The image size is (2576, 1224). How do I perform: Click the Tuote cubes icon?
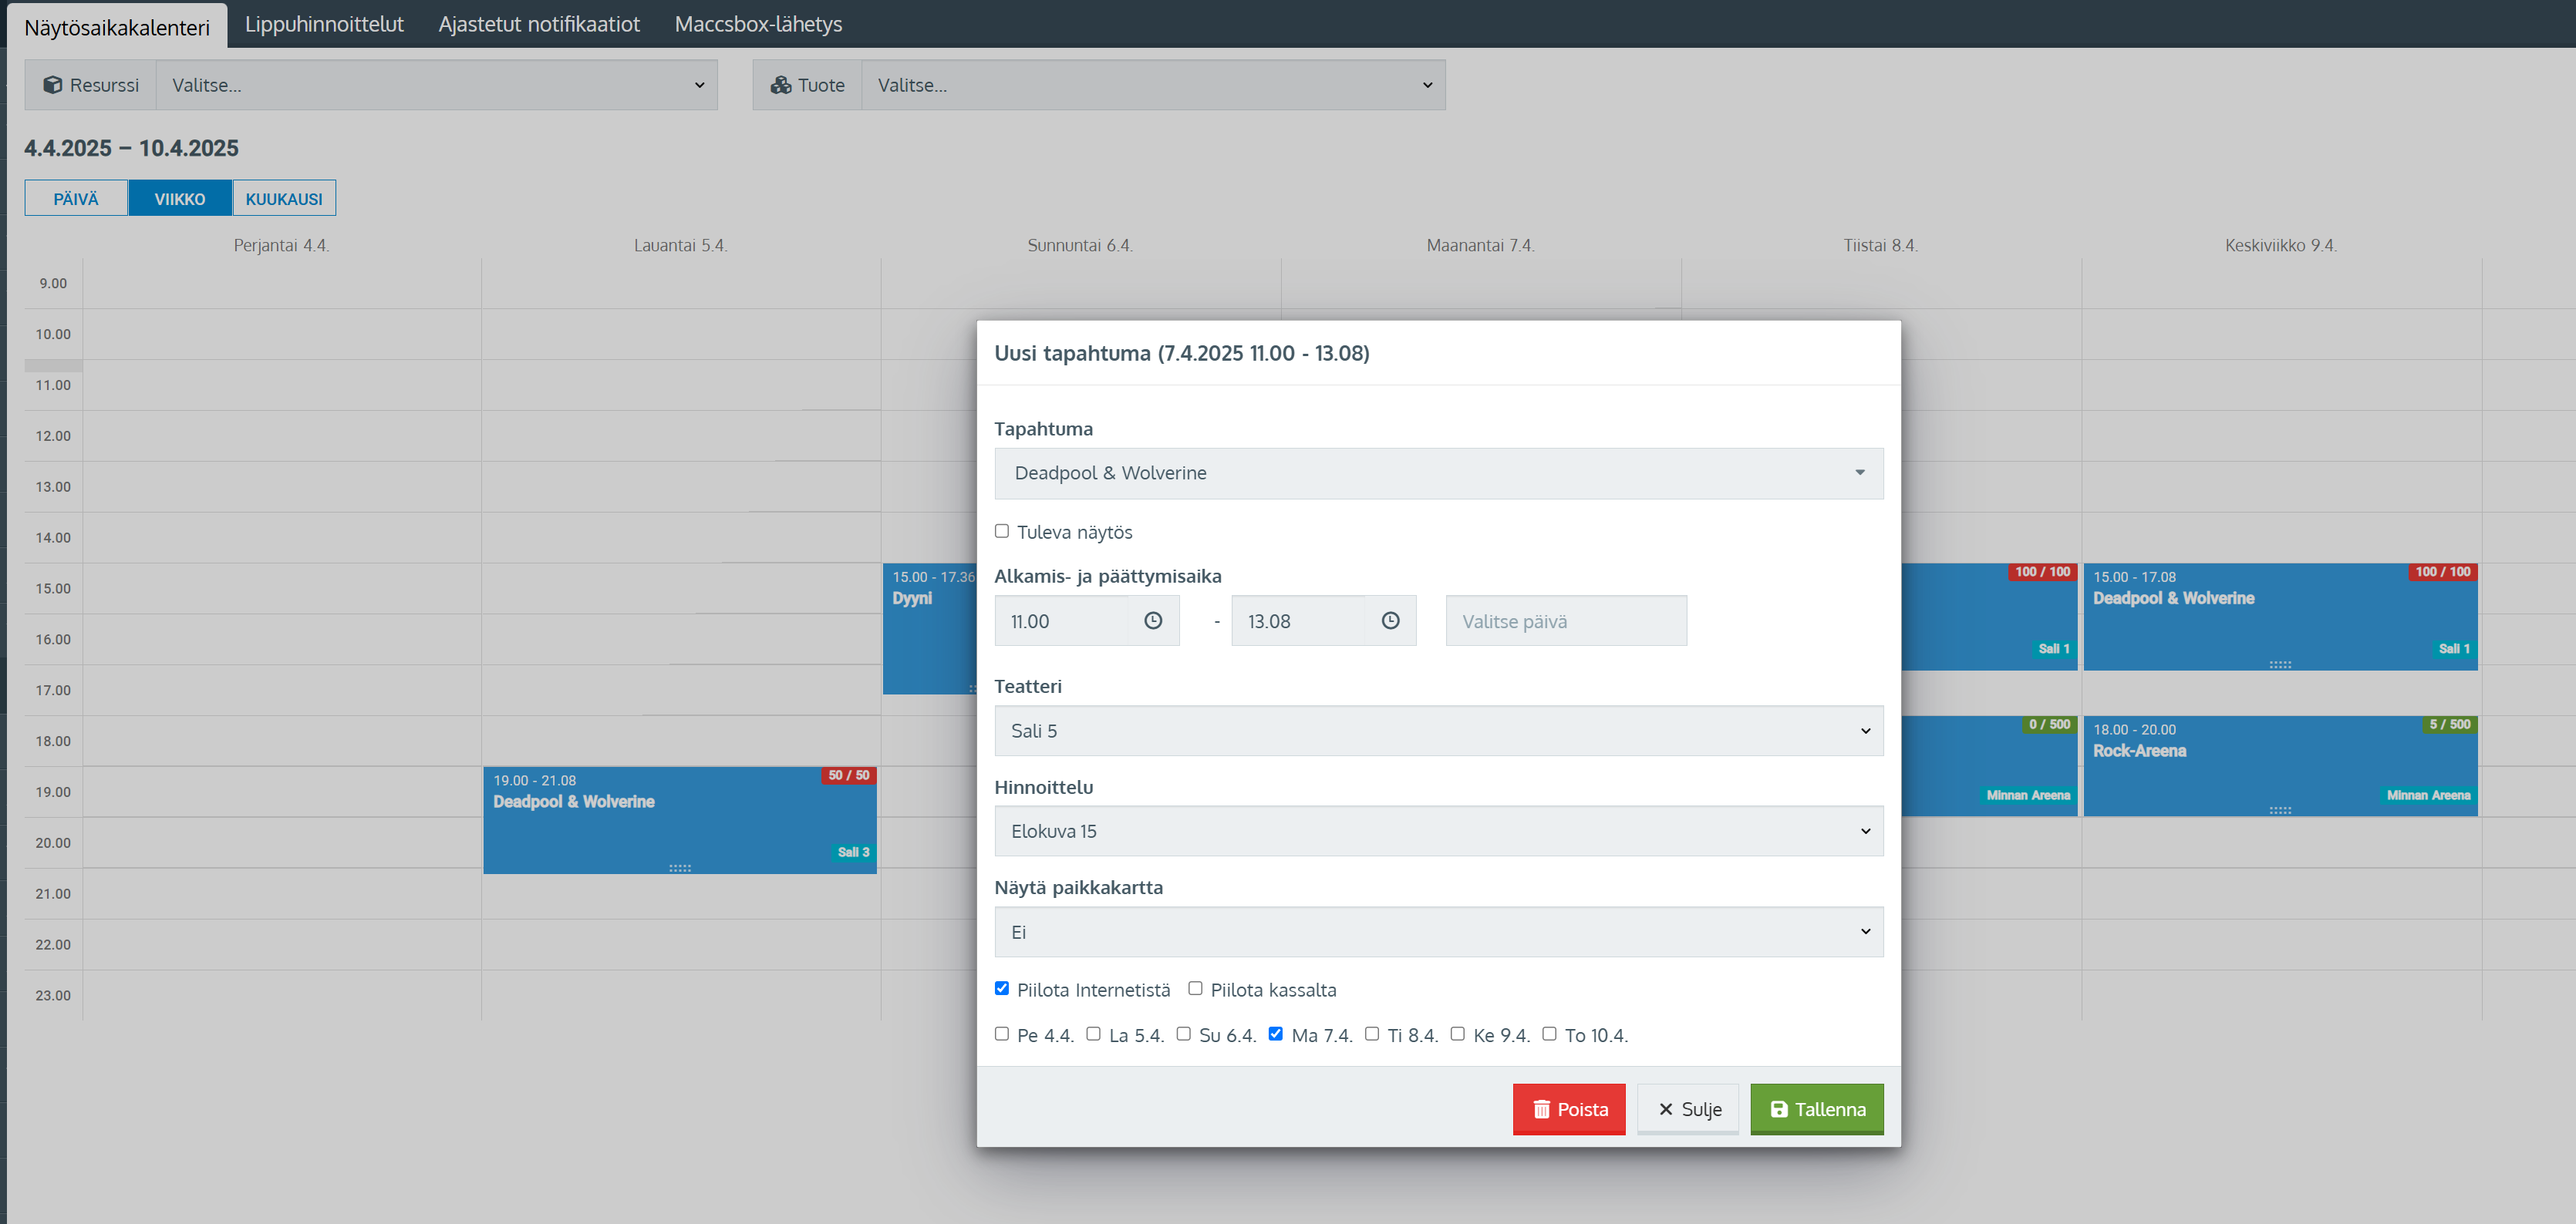(781, 85)
